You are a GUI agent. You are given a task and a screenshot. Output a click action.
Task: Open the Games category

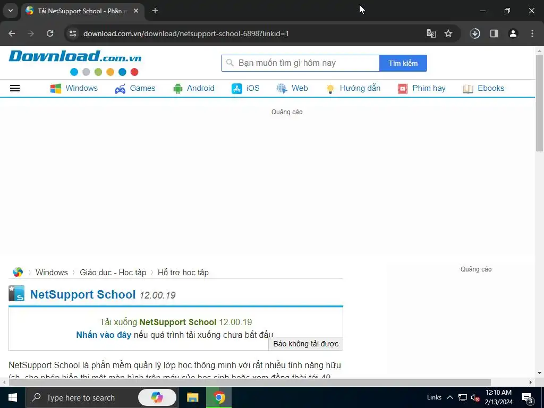tap(135, 88)
